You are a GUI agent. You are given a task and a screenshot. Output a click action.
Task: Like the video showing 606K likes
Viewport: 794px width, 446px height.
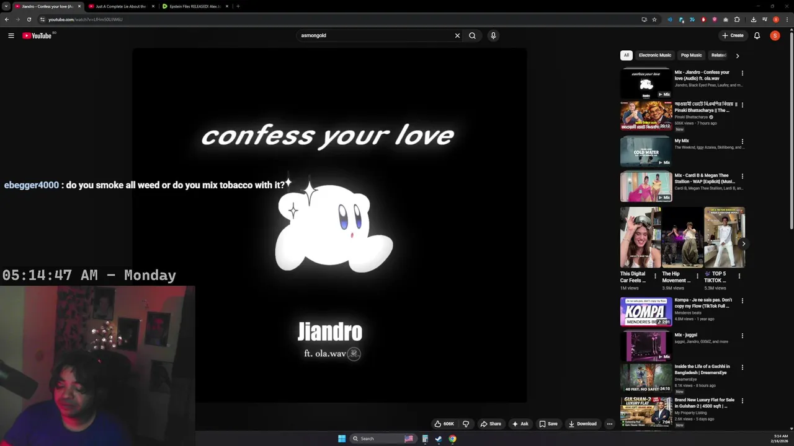444,424
